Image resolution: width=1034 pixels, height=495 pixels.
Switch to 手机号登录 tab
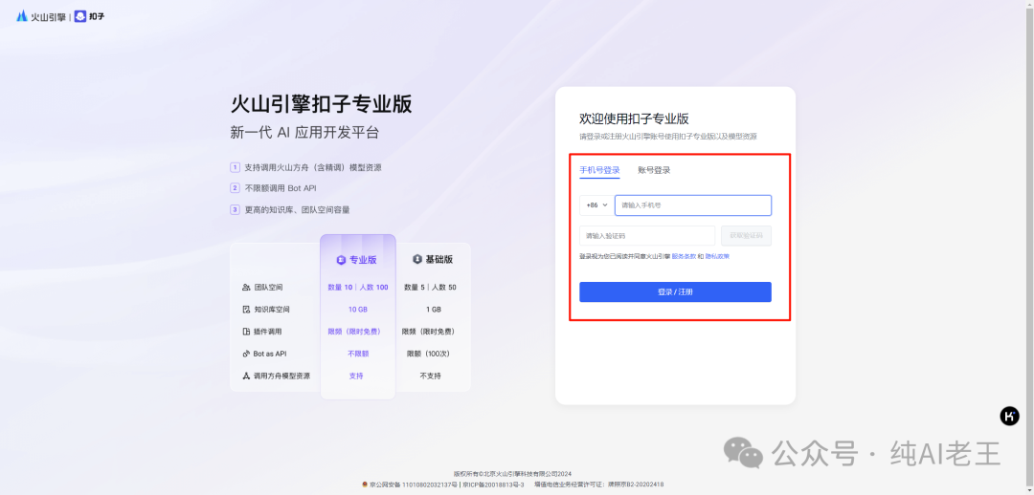[599, 170]
